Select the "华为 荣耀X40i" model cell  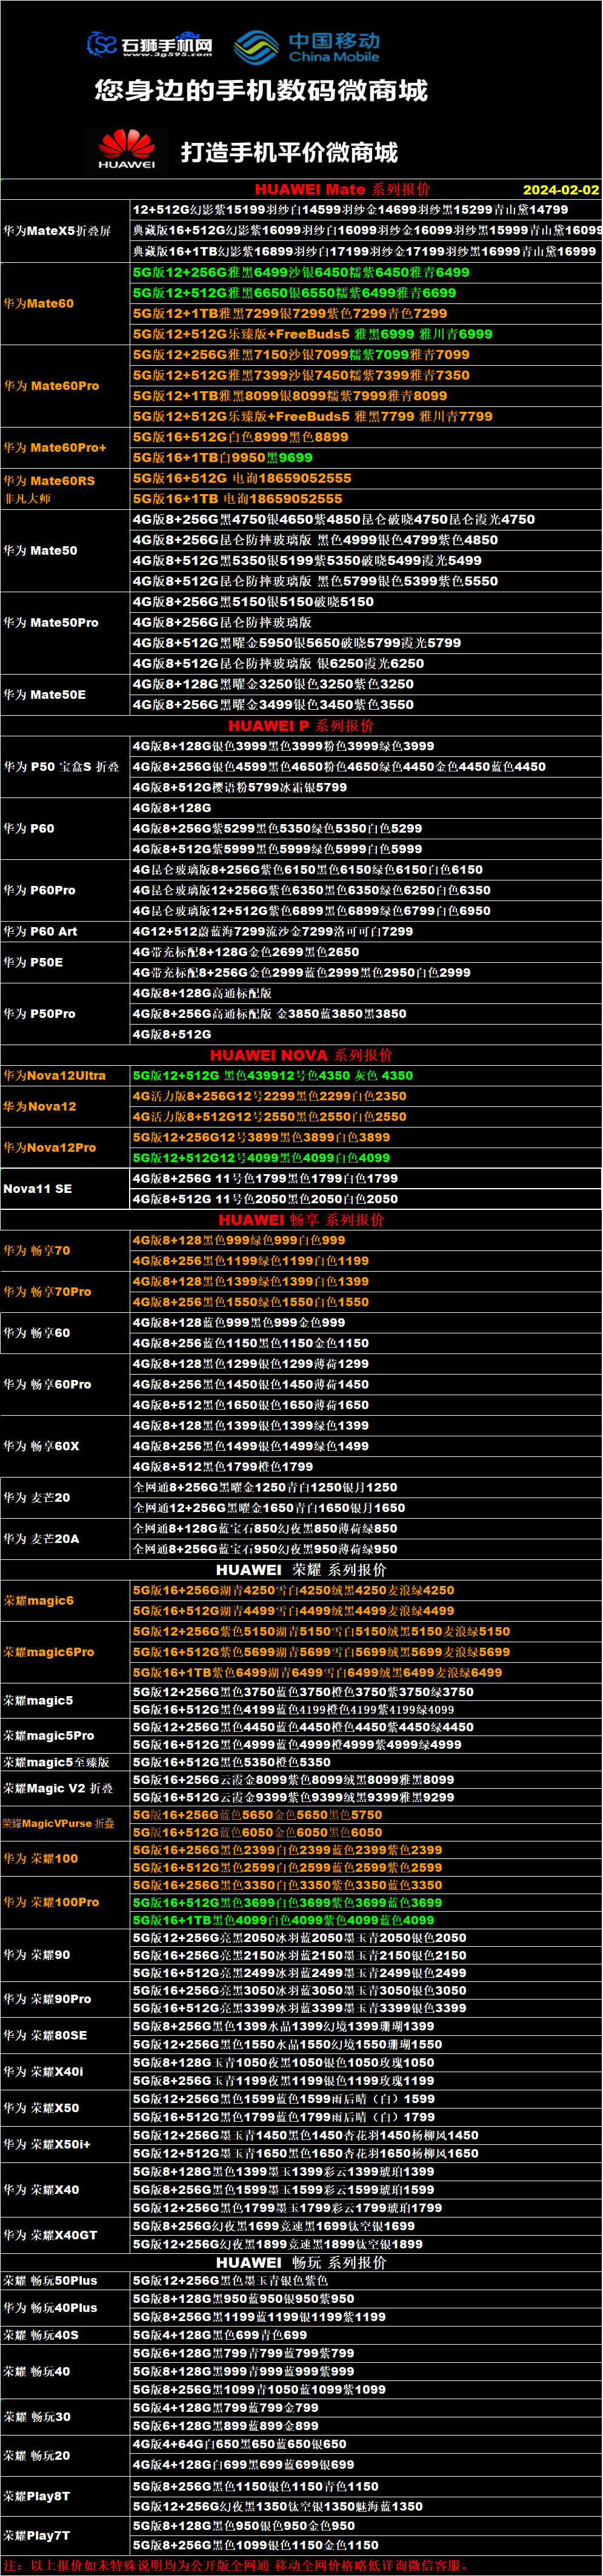coord(65,2071)
